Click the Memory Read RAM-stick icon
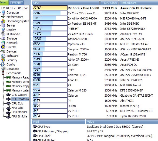 click(8, 77)
